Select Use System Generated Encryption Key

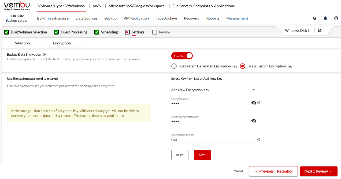(x=174, y=66)
